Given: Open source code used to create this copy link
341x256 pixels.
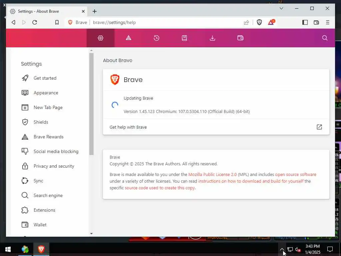Looking at the screenshot, I should coord(160,188).
